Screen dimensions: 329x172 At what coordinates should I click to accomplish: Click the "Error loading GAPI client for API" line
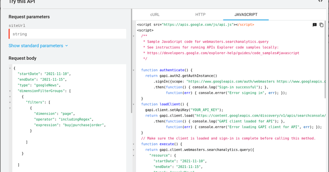pyautogui.click(x=244, y=127)
